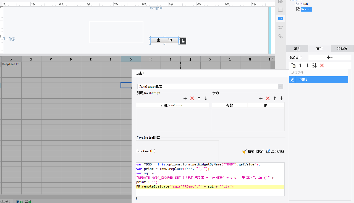The width and height of the screenshot is (354, 203).
Task: Delete the parameter with the red X icon
Action: coord(268,98)
